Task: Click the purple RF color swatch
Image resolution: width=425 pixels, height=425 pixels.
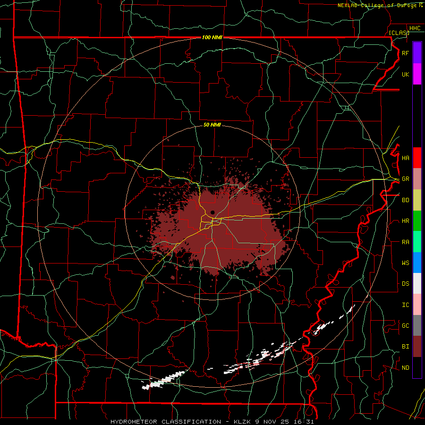Action: (417, 53)
